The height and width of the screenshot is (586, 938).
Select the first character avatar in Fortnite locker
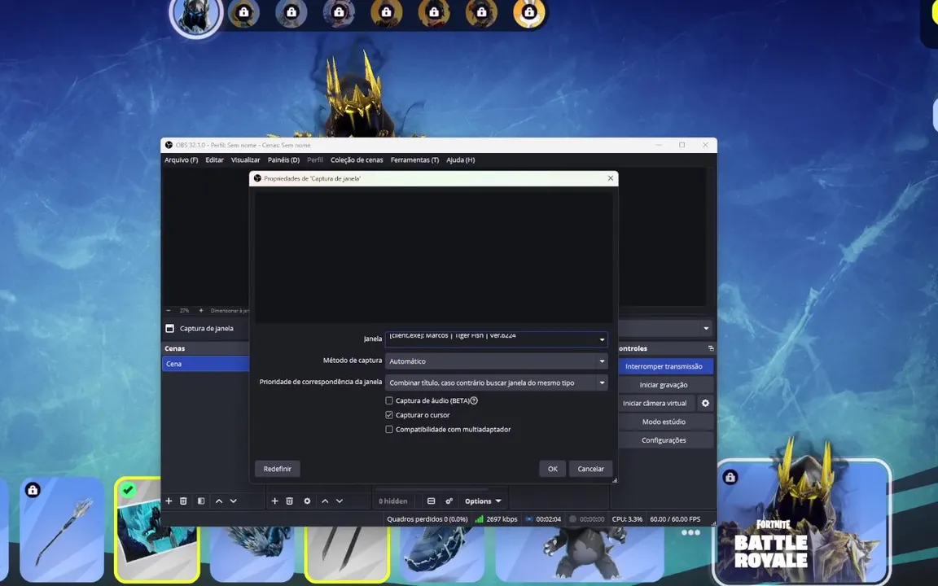coord(196,15)
